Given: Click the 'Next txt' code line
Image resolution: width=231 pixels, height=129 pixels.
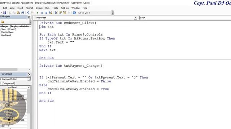Looking at the screenshot, I should point(47,50).
